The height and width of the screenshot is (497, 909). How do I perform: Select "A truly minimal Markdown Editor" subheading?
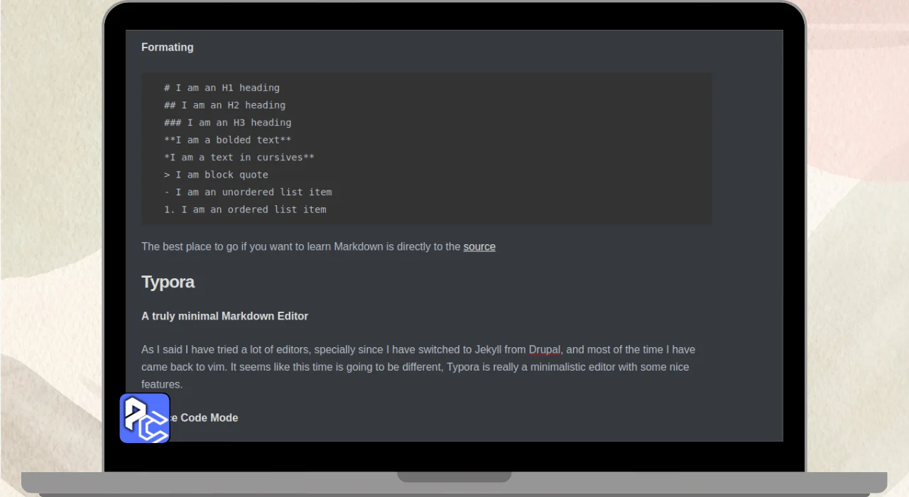[224, 316]
